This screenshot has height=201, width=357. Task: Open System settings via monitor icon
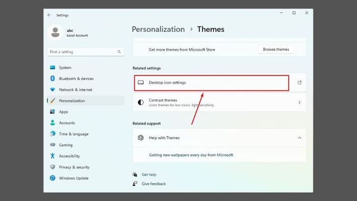pyautogui.click(x=53, y=67)
